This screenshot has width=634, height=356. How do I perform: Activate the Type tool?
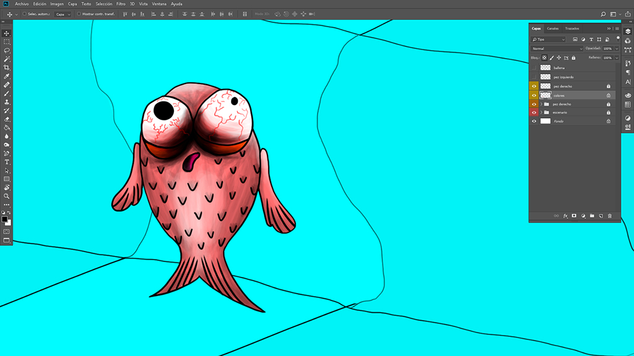(x=6, y=162)
